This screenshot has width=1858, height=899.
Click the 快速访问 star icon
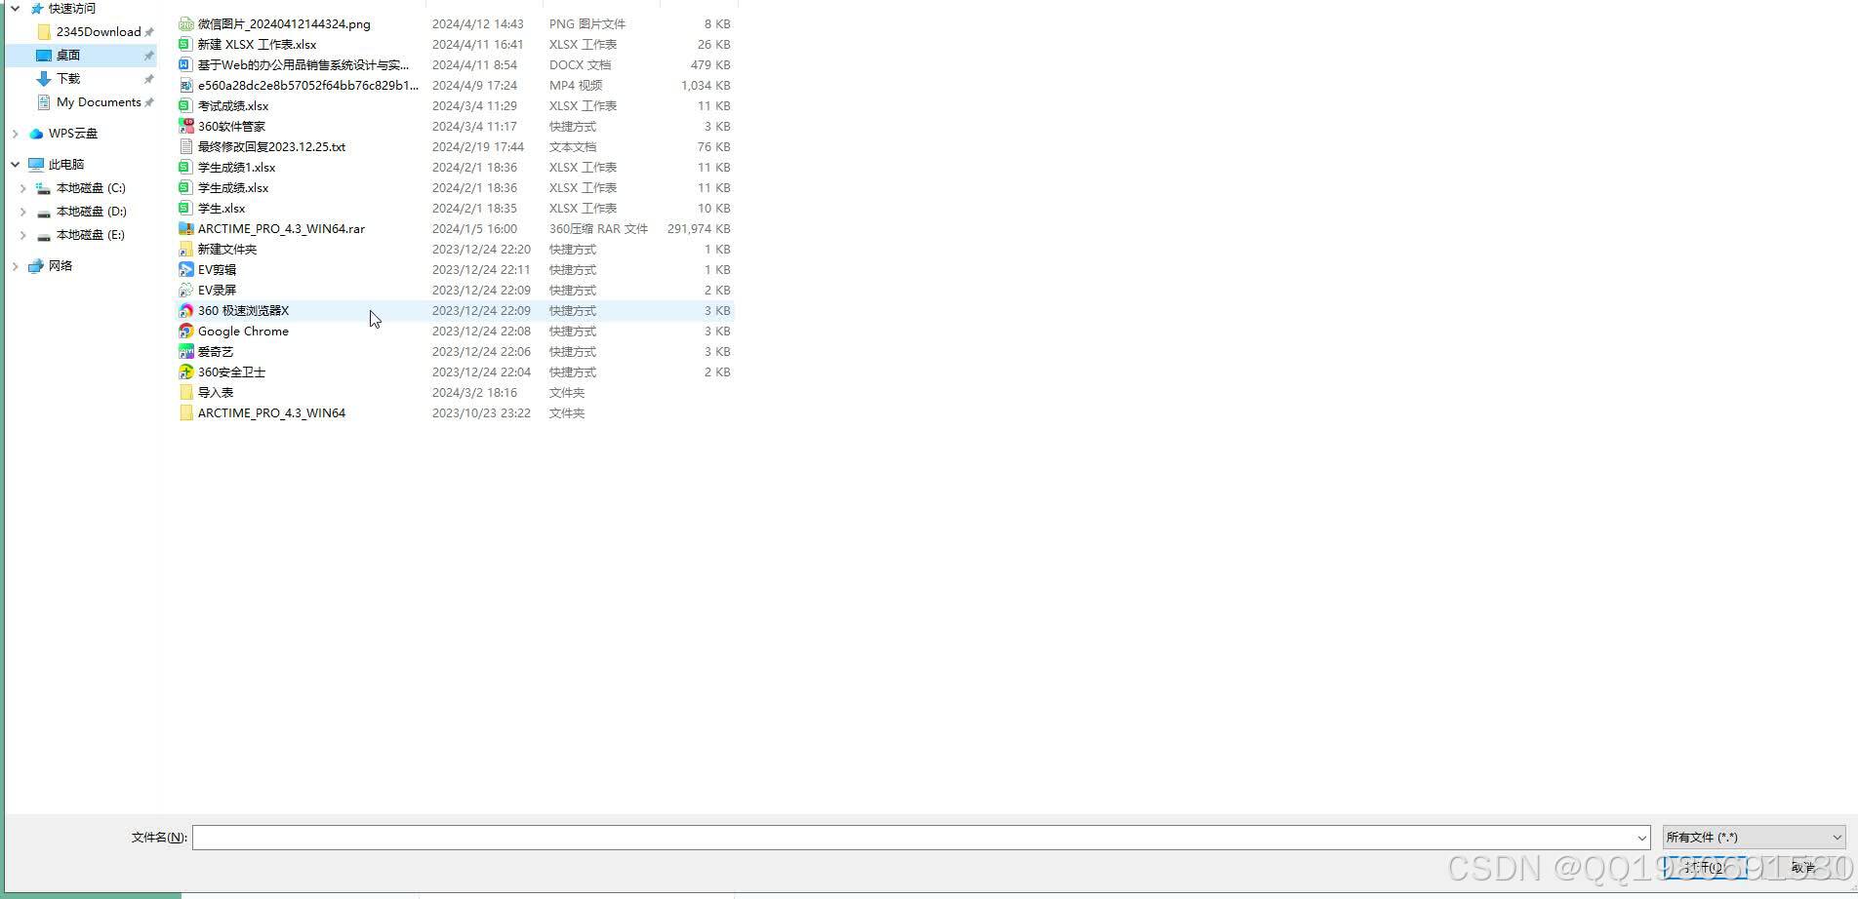(37, 8)
